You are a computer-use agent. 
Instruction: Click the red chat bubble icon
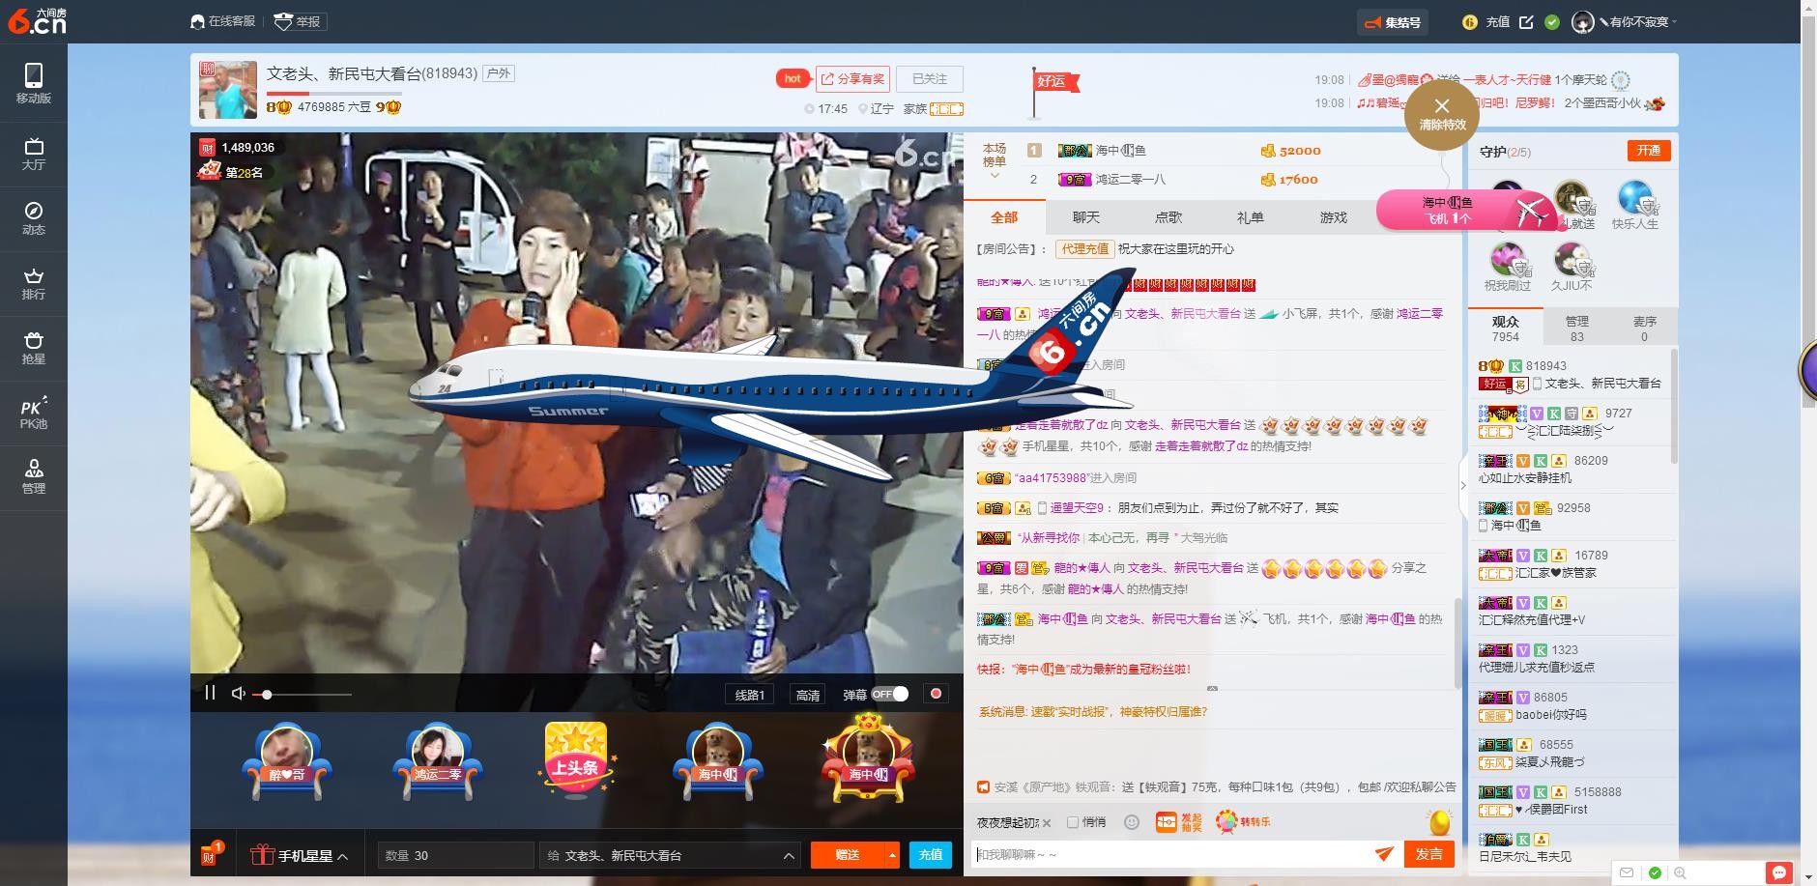(1778, 872)
